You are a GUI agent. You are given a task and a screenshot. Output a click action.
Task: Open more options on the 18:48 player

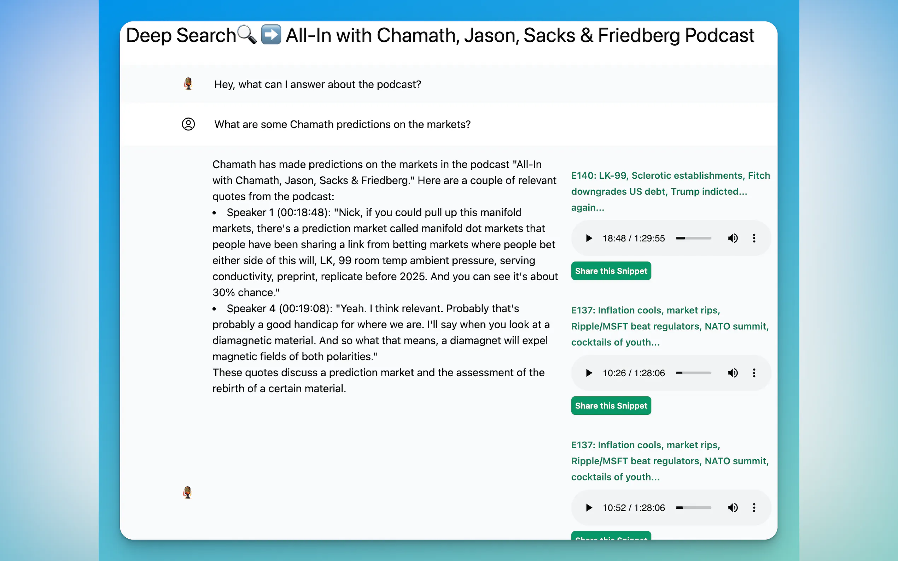tap(754, 238)
